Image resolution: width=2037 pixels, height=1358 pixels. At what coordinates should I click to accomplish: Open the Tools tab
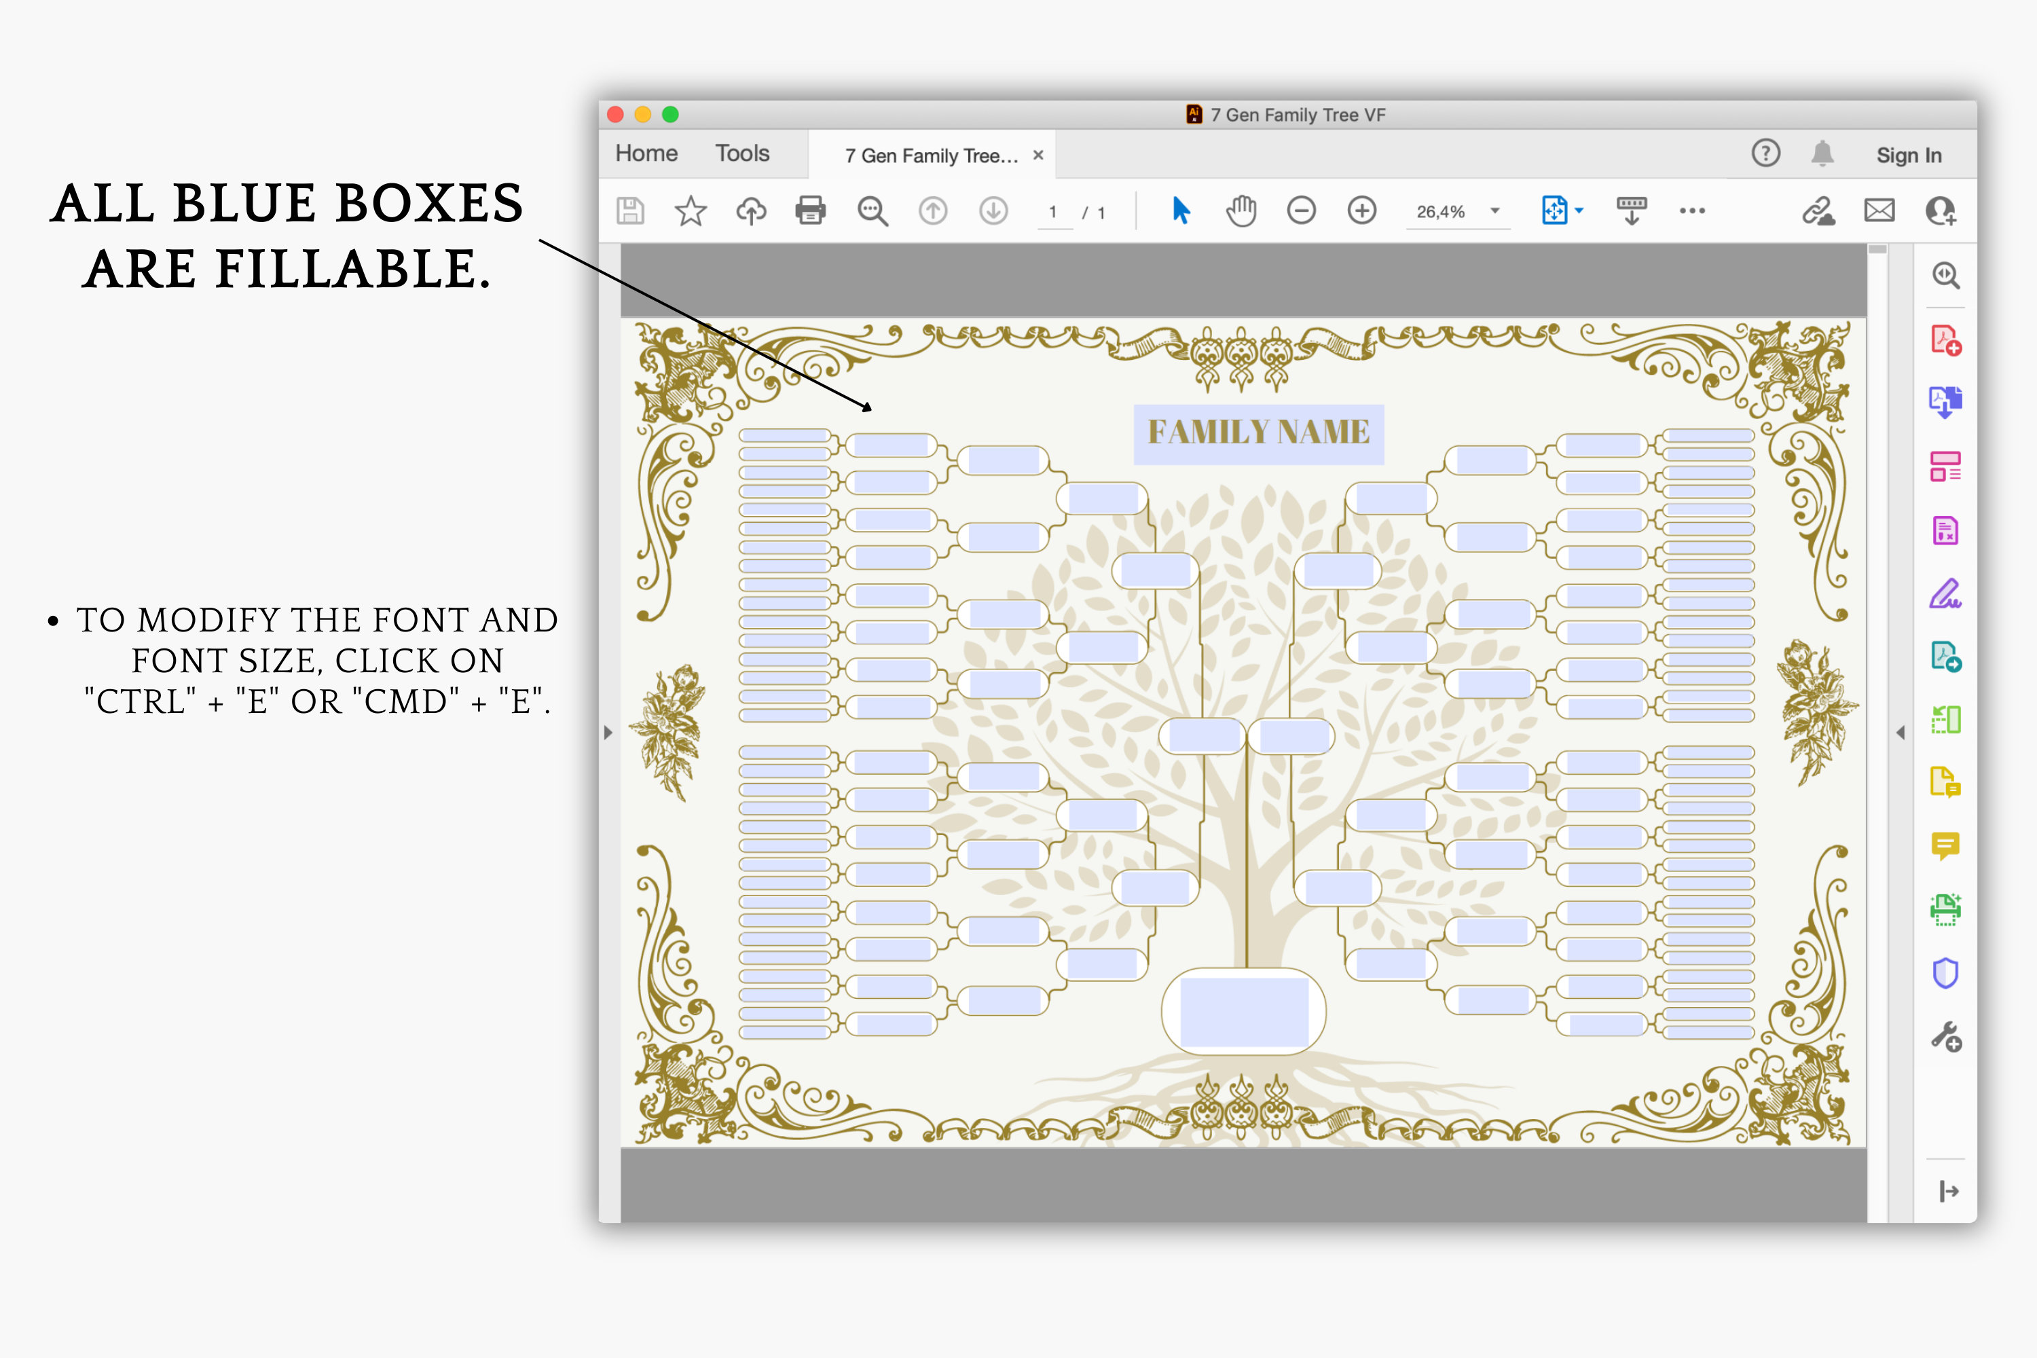741,152
